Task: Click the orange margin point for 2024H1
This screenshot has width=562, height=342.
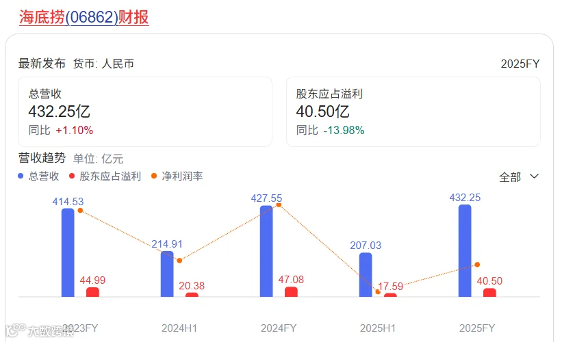Action: (179, 261)
